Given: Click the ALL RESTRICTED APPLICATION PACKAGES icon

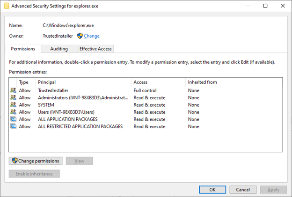Looking at the screenshot, I should click(x=13, y=126).
